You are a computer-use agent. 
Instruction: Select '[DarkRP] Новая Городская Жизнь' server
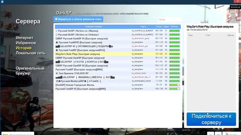click(x=118, y=85)
